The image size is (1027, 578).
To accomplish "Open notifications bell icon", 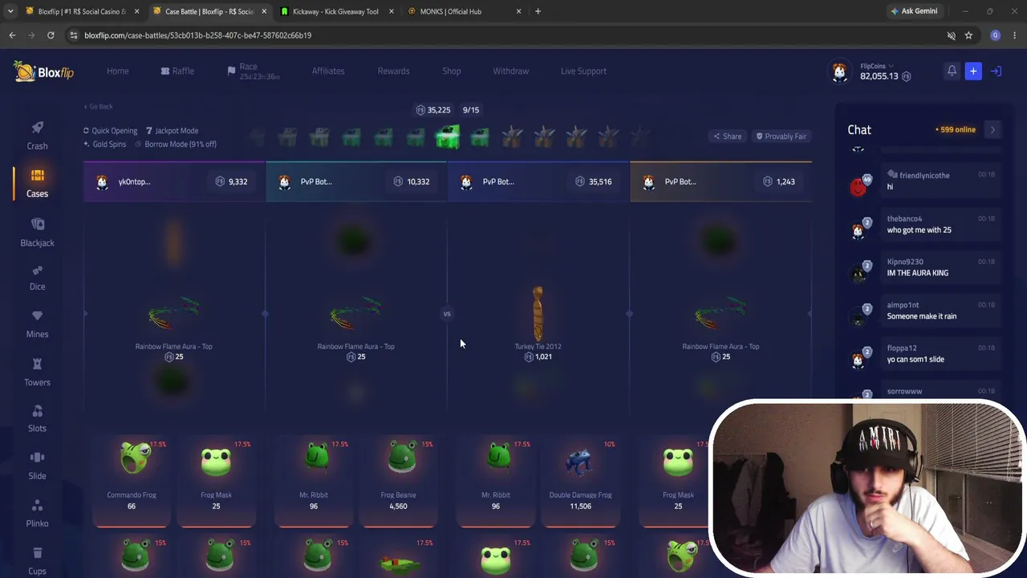I will pos(952,71).
